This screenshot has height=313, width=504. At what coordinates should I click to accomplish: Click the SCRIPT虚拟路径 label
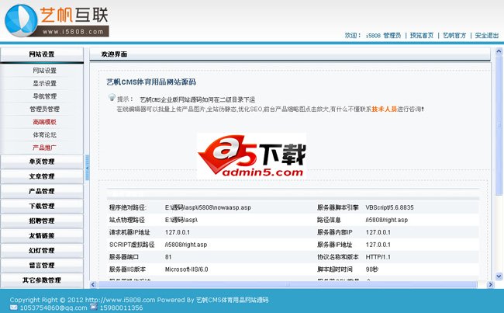[132, 245]
